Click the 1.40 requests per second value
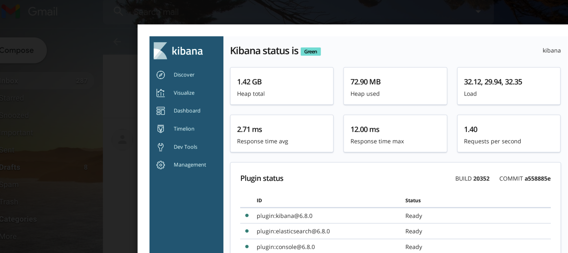Image resolution: width=568 pixels, height=253 pixels. [471, 129]
